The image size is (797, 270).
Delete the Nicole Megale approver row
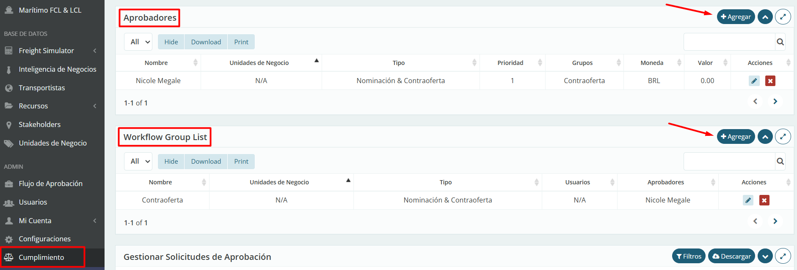[x=770, y=81]
